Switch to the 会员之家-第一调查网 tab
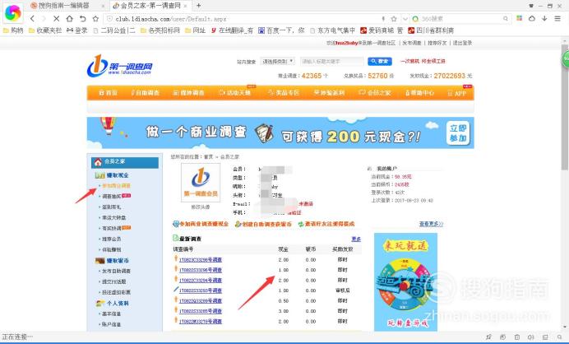 tap(147, 6)
